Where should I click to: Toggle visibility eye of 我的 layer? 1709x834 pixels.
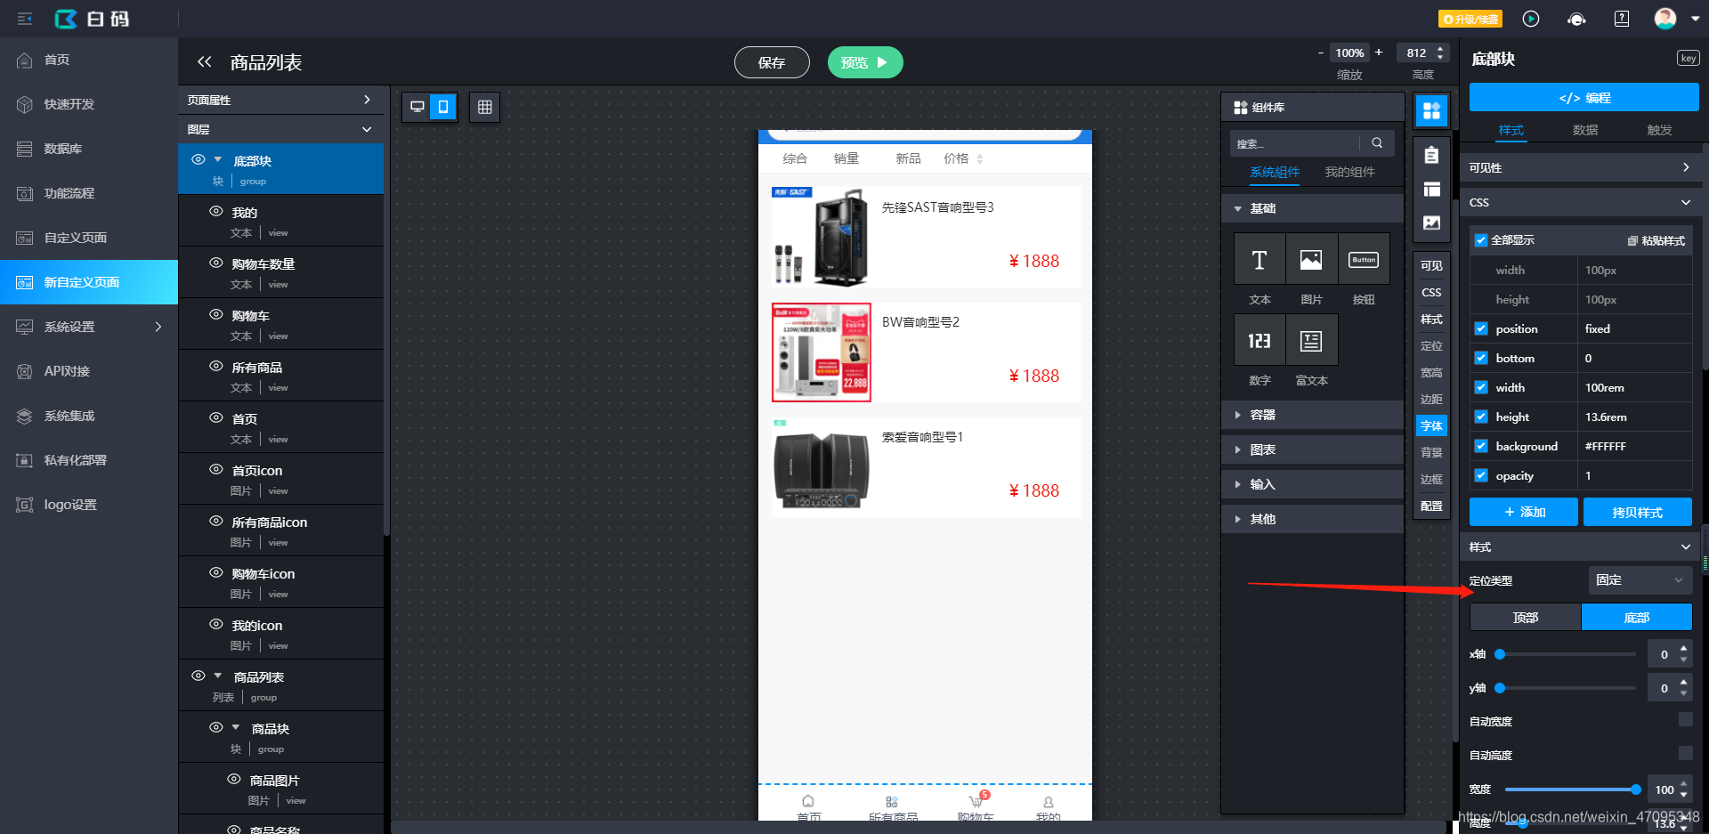click(216, 211)
